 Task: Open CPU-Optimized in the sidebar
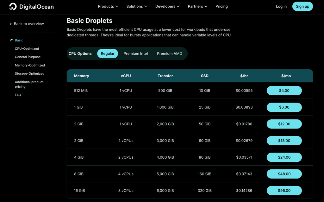pyautogui.click(x=27, y=48)
